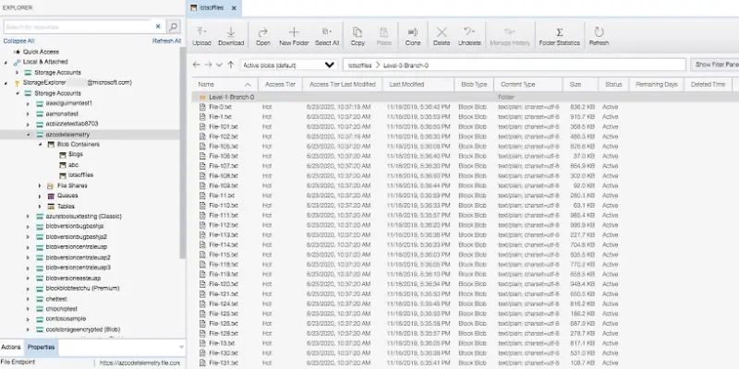Click Level-0-Branch-0 in the breadcrumb
Viewport: 739px width, 369px height.
tap(406, 65)
